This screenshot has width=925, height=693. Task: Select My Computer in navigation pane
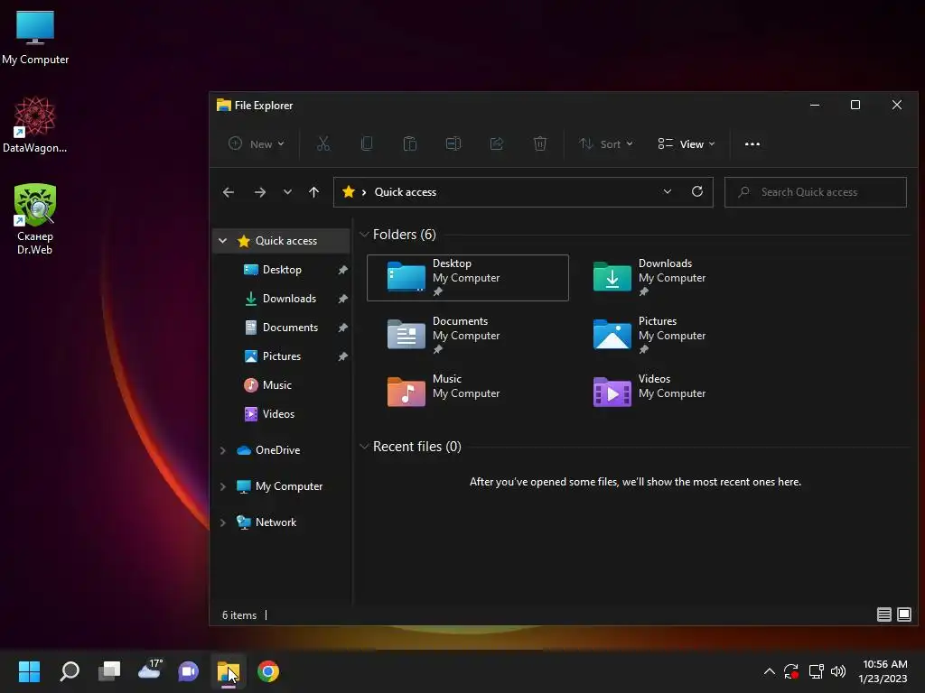[288, 486]
